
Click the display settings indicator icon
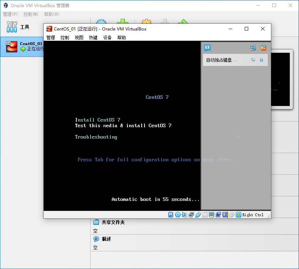[x=212, y=215]
